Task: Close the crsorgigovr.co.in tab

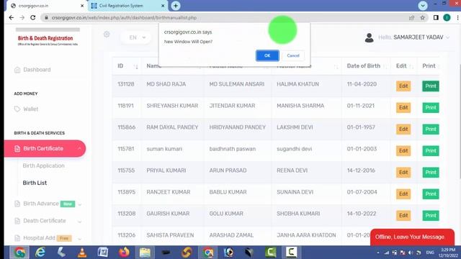Action: tap(82, 6)
